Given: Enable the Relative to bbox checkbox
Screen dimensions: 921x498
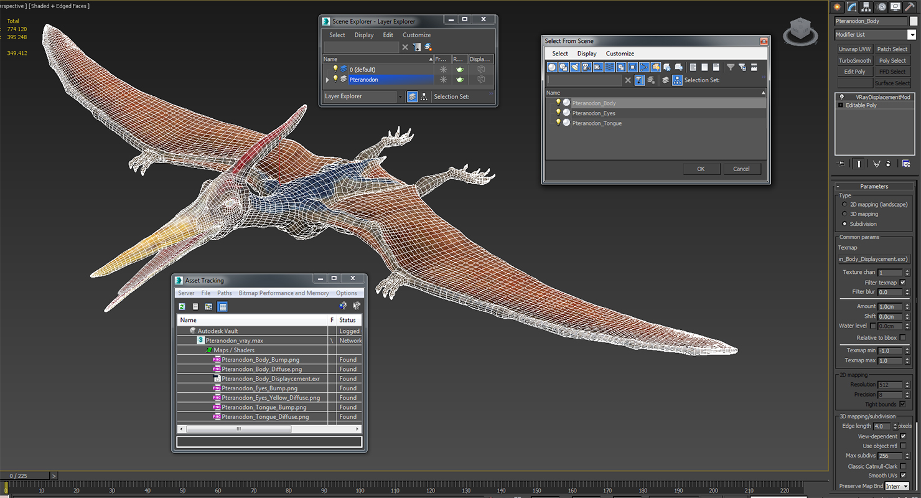Looking at the screenshot, I should [902, 337].
